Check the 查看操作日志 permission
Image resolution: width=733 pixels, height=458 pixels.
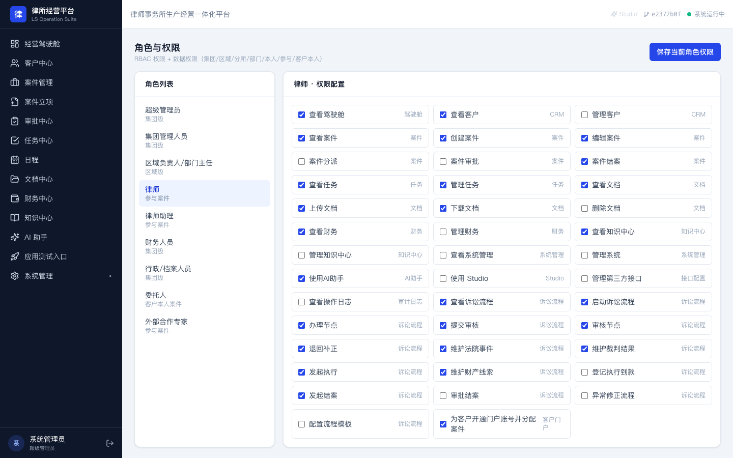[x=301, y=302]
